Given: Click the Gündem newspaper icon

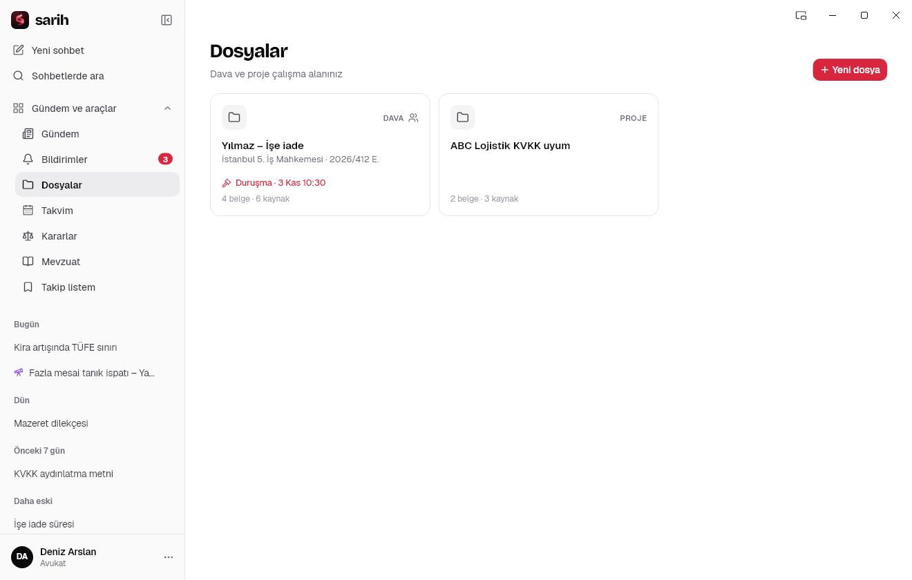Looking at the screenshot, I should (x=28, y=134).
